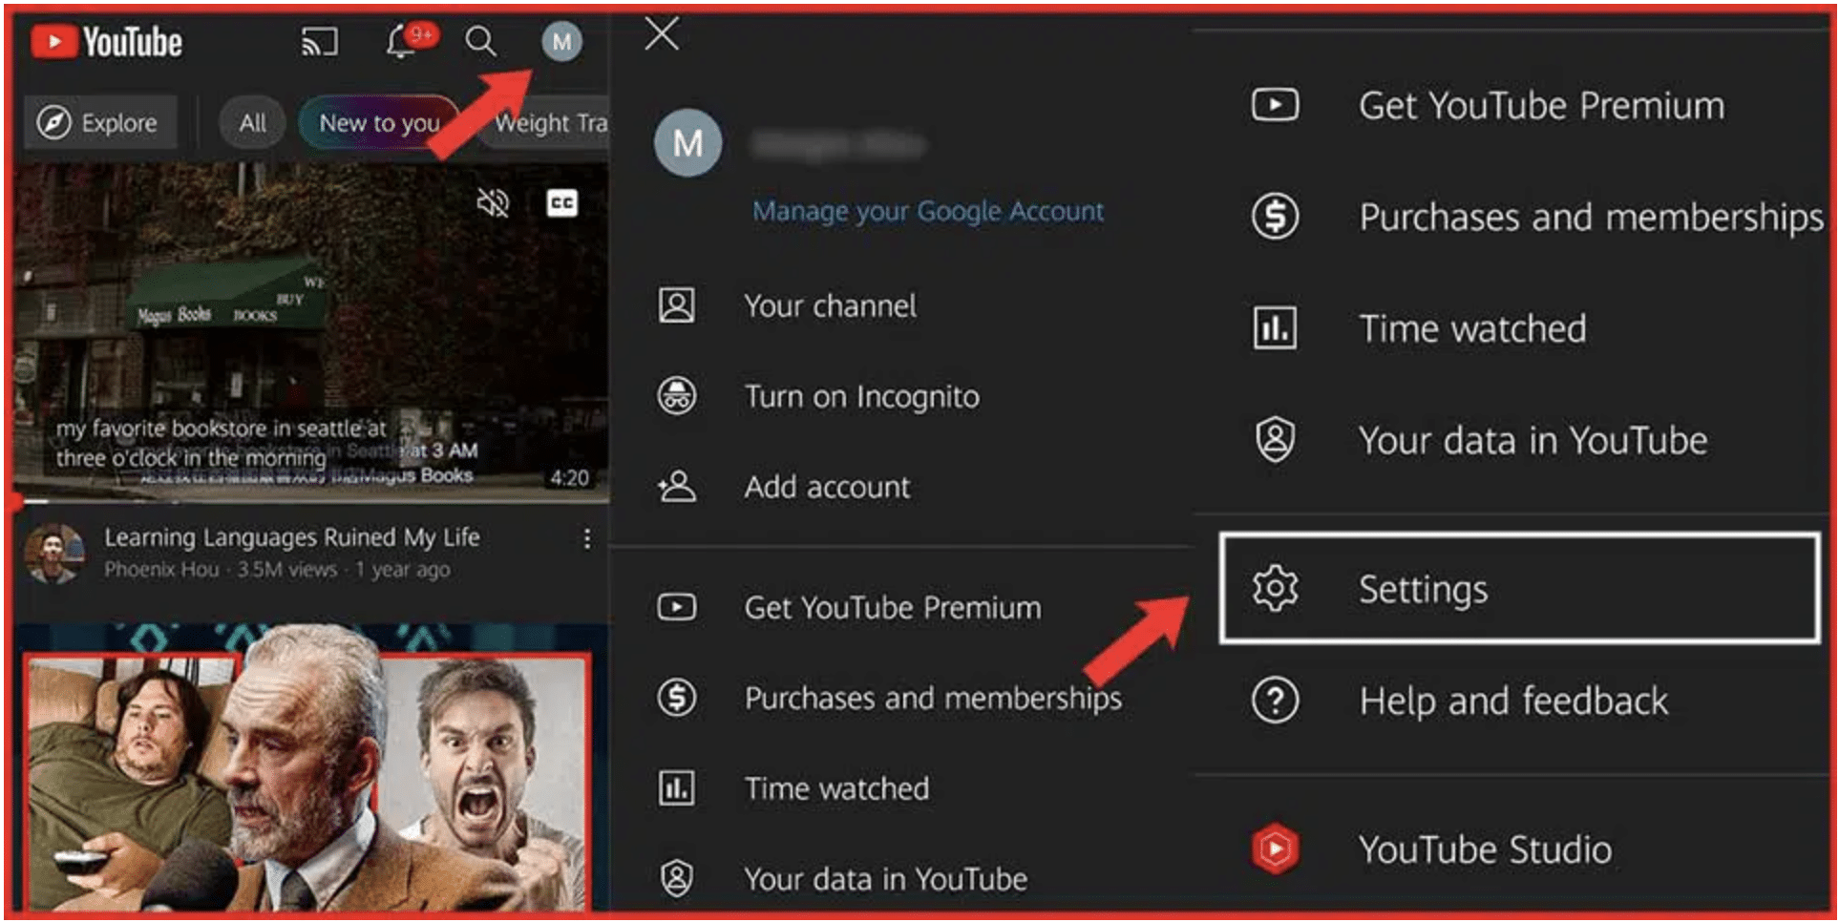Unmute the bookstore video preview
Image resolution: width=1839 pixels, height=922 pixels.
(x=493, y=202)
